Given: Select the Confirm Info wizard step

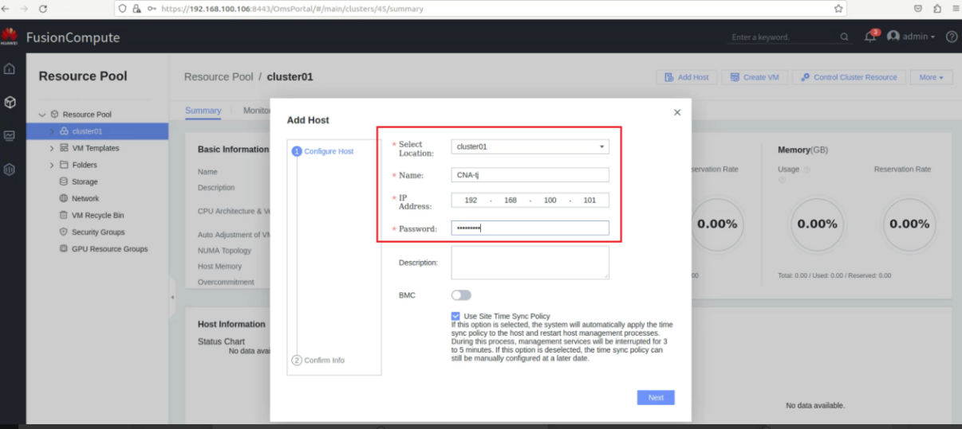Looking at the screenshot, I should tap(318, 360).
